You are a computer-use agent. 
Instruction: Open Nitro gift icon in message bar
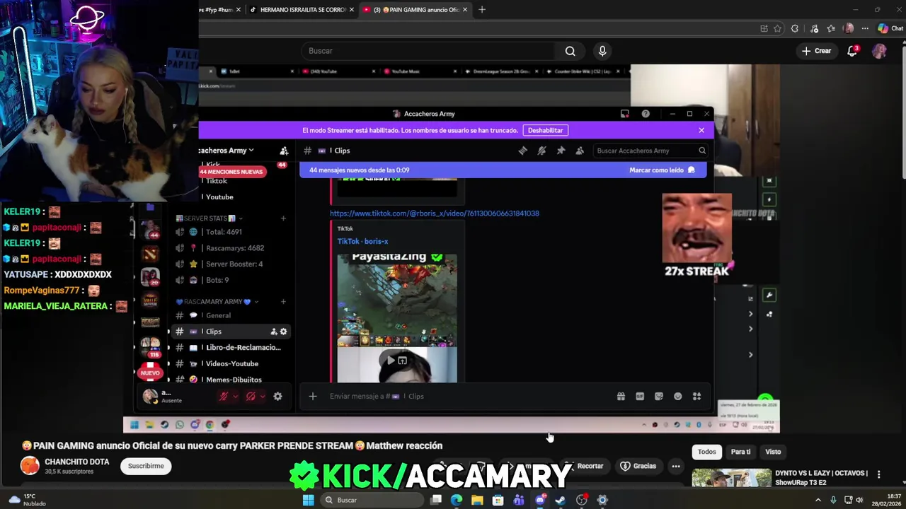(621, 397)
